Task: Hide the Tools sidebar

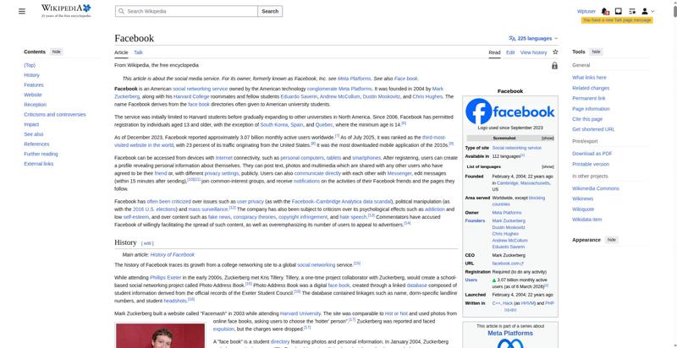Action: [x=596, y=52]
